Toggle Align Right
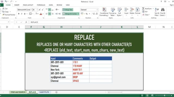This screenshot has width=174, height=97. (x=52, y=14)
